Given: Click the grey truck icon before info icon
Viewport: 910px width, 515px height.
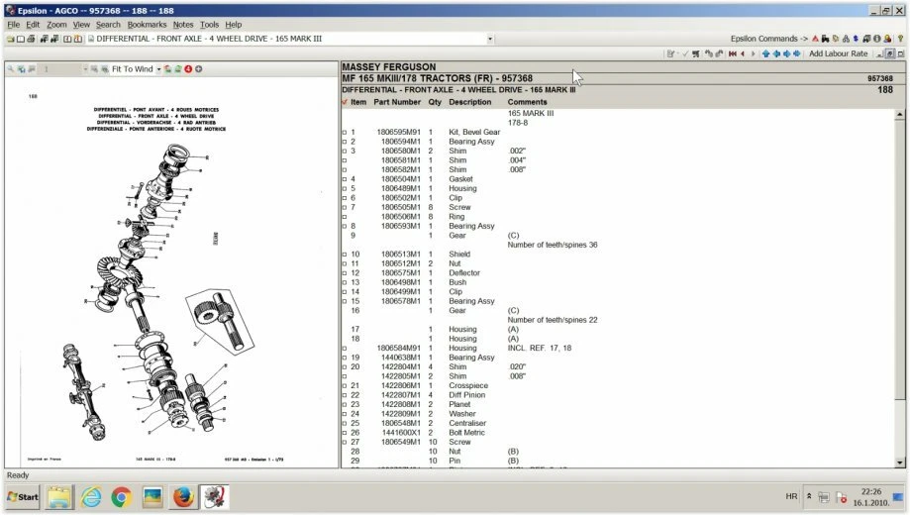Looking at the screenshot, I should click(x=867, y=39).
